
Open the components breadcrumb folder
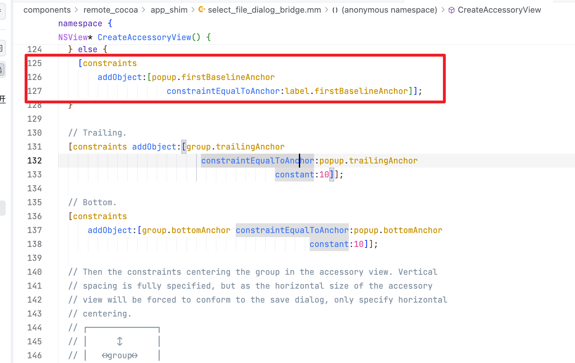47,10
